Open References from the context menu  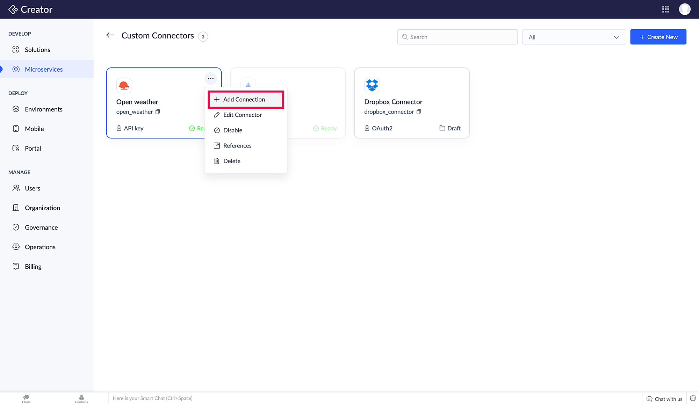[237, 146]
